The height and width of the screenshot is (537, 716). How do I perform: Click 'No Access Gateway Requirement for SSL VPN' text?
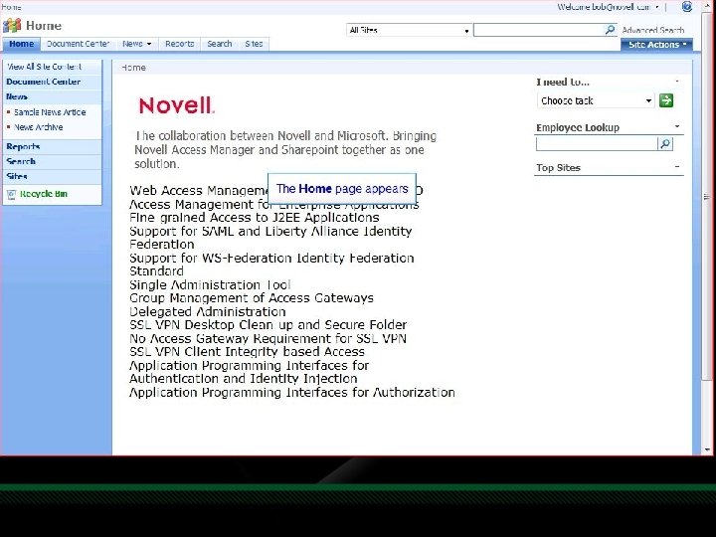268,338
